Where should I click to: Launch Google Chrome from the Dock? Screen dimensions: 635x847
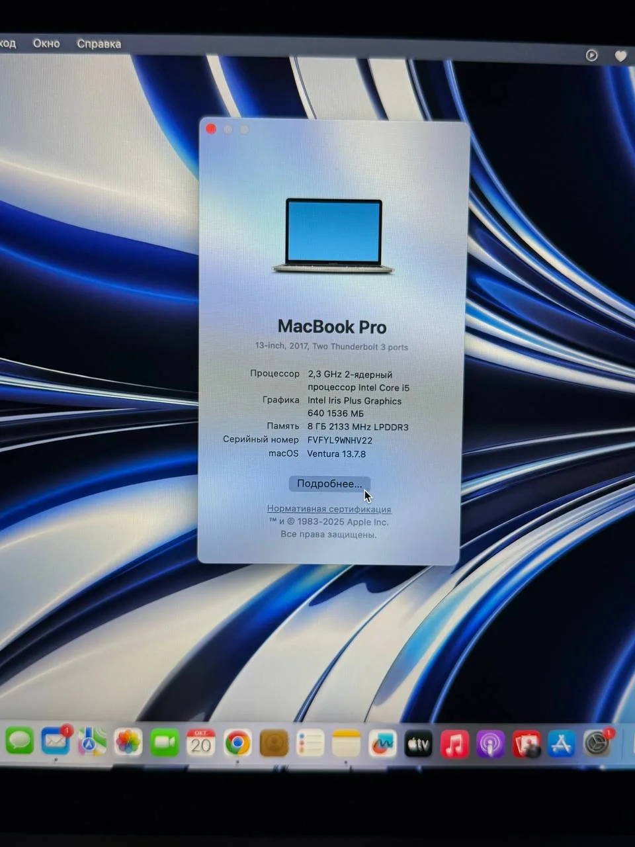pos(237,744)
